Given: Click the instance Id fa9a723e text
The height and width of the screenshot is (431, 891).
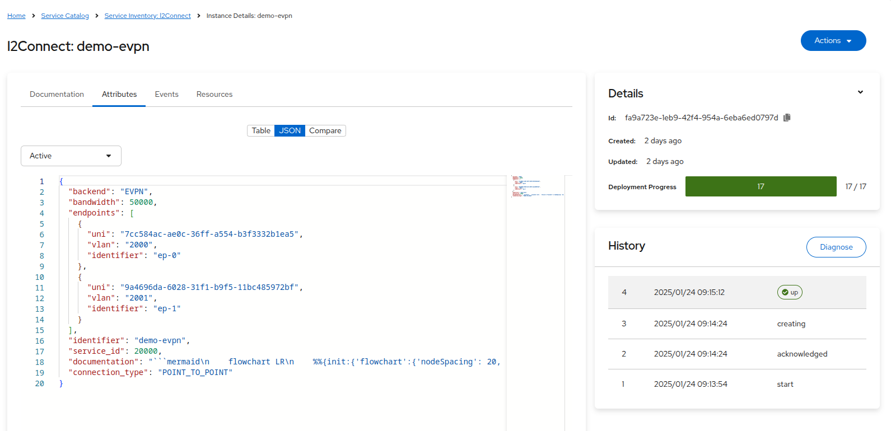Looking at the screenshot, I should (x=702, y=118).
